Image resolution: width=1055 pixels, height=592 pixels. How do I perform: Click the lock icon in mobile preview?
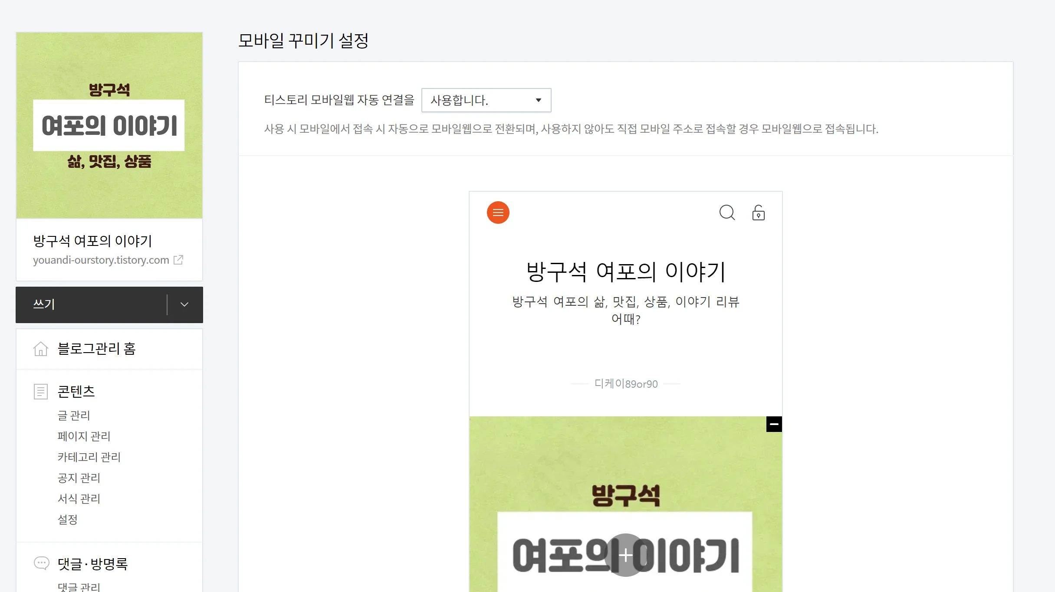pos(758,213)
